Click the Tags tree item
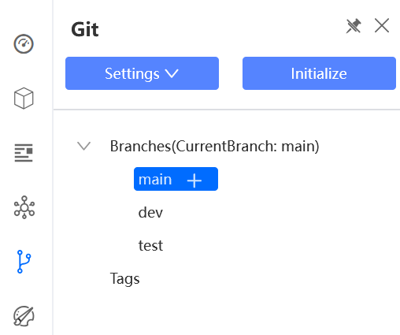The image size is (400, 335). click(x=124, y=279)
